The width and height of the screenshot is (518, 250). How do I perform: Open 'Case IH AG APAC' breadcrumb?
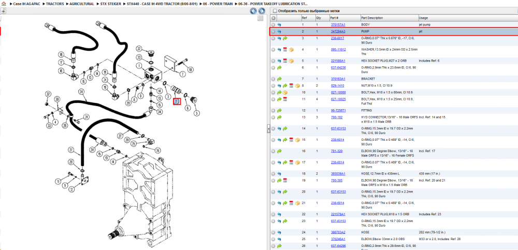(x=26, y=4)
